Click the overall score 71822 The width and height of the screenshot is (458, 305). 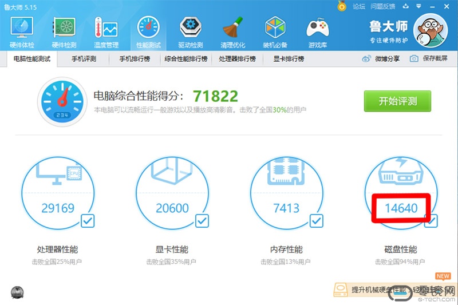point(216,96)
